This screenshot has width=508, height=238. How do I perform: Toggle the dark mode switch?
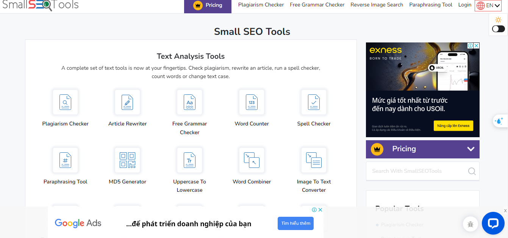tap(499, 29)
